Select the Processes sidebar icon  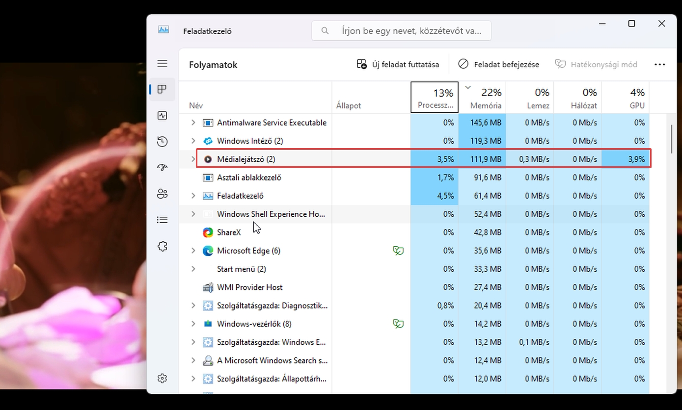(x=162, y=89)
